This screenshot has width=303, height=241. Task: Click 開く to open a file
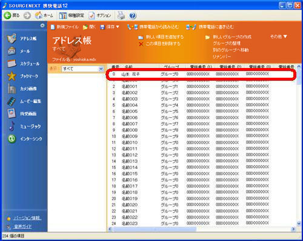point(89,27)
